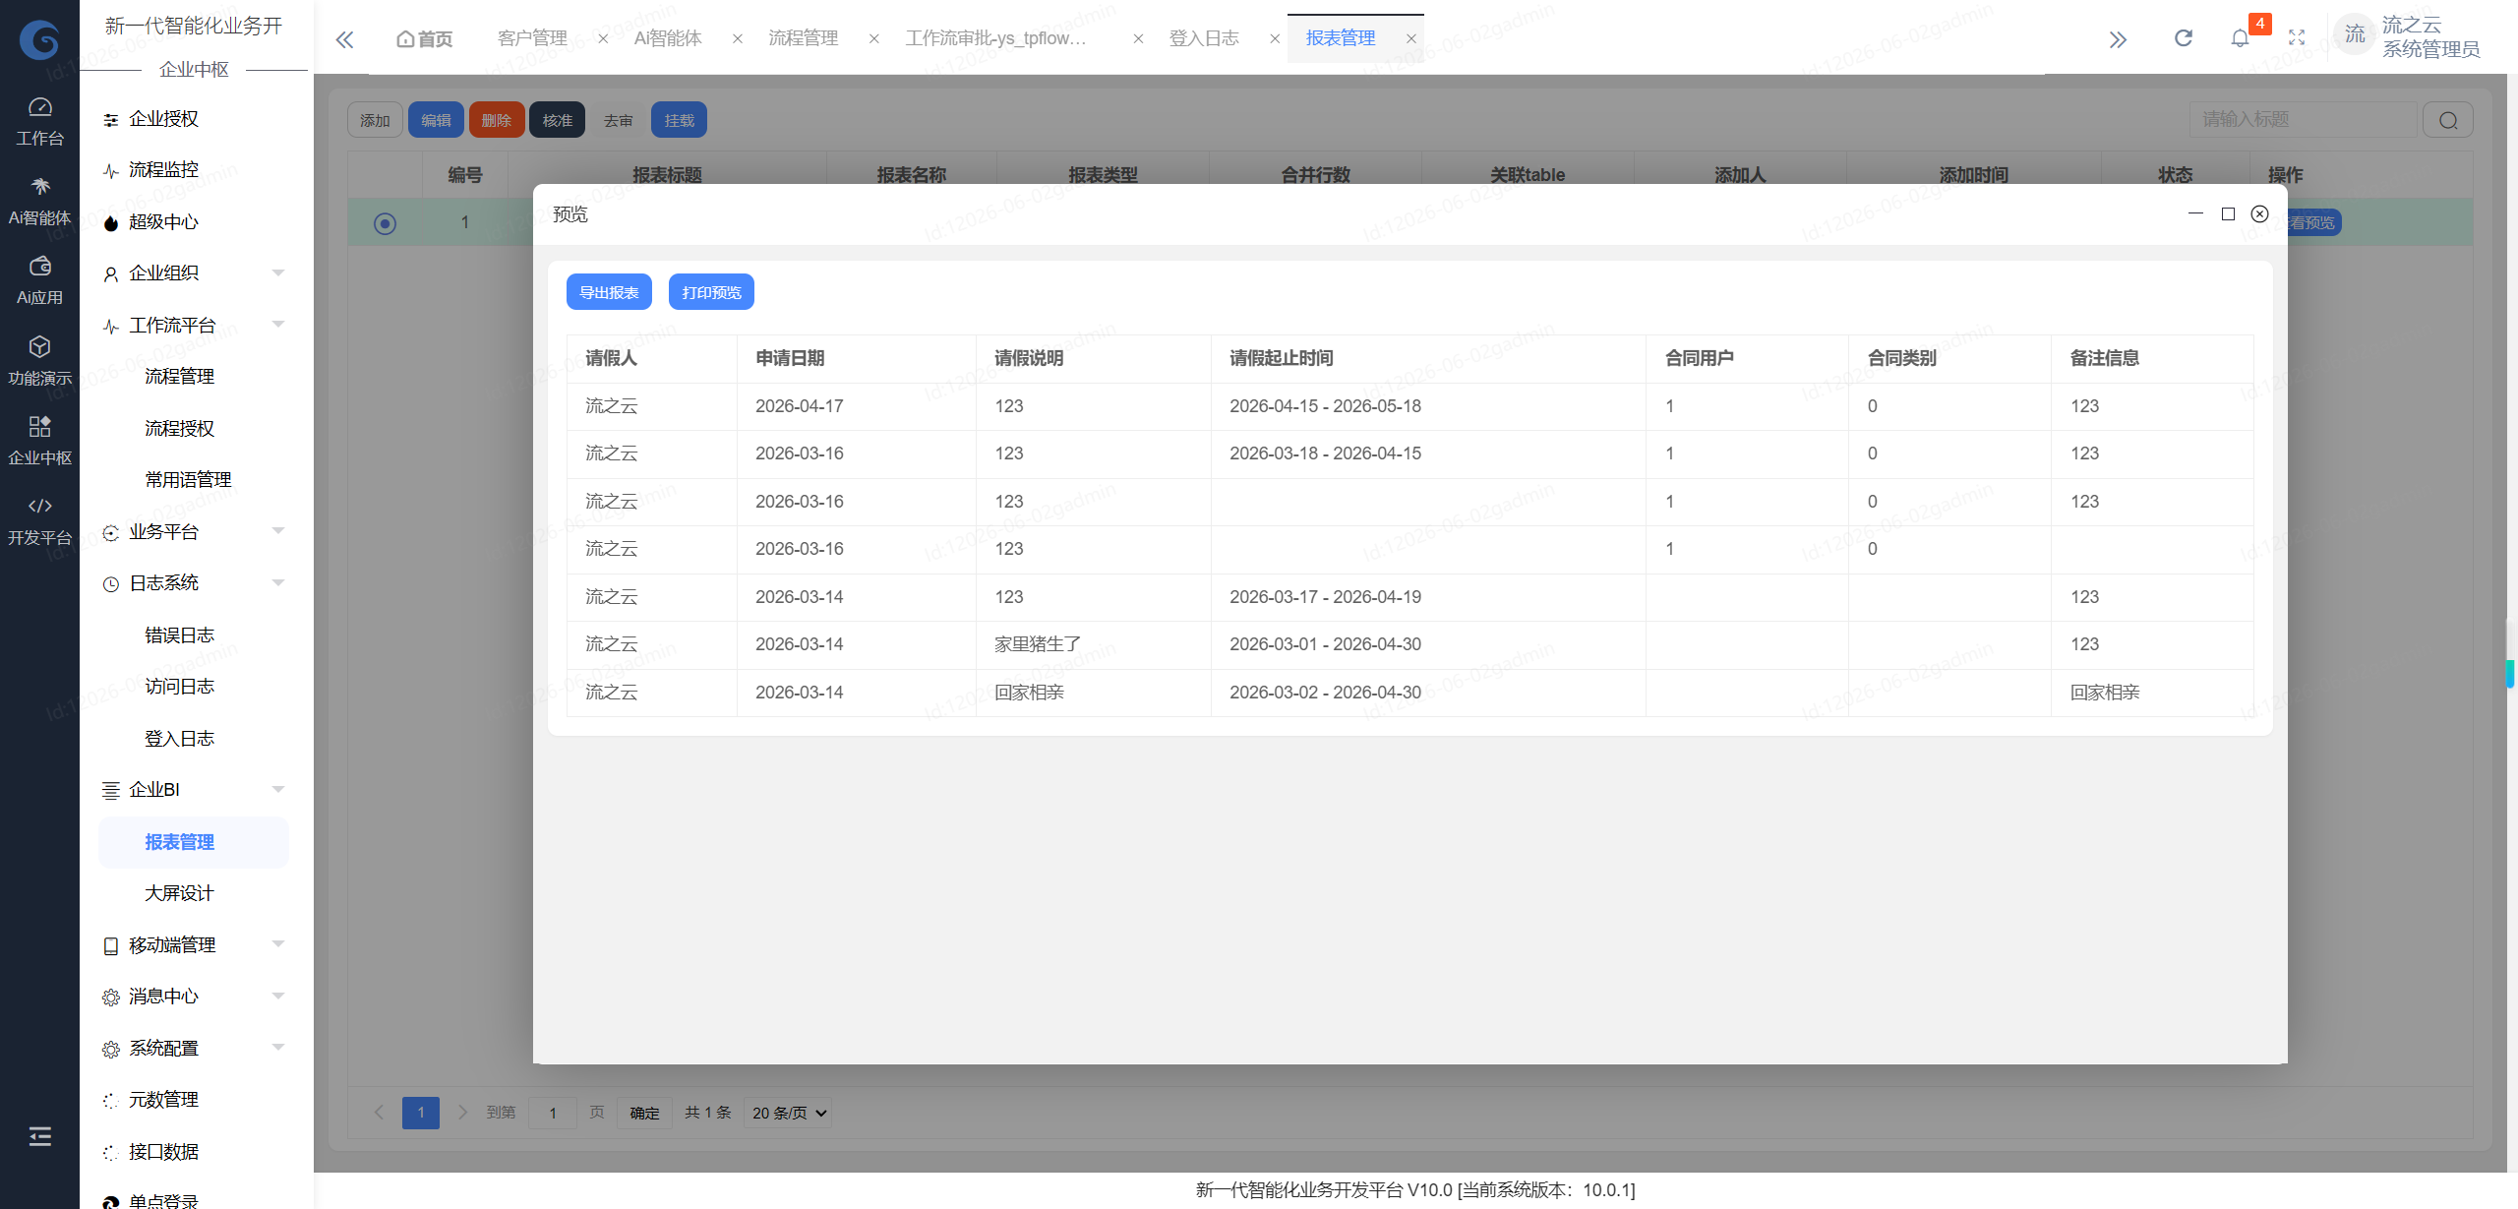Click the 导出报表 button
Screen dimensions: 2518x1209
pos(609,292)
